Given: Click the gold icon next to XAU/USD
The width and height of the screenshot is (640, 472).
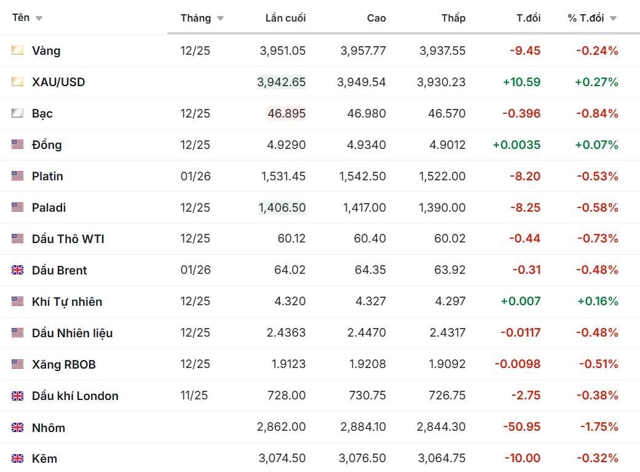Looking at the screenshot, I should point(17,82).
